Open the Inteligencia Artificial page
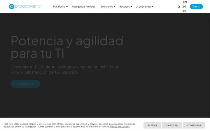This screenshot has width=210, height=131. coord(83,6)
